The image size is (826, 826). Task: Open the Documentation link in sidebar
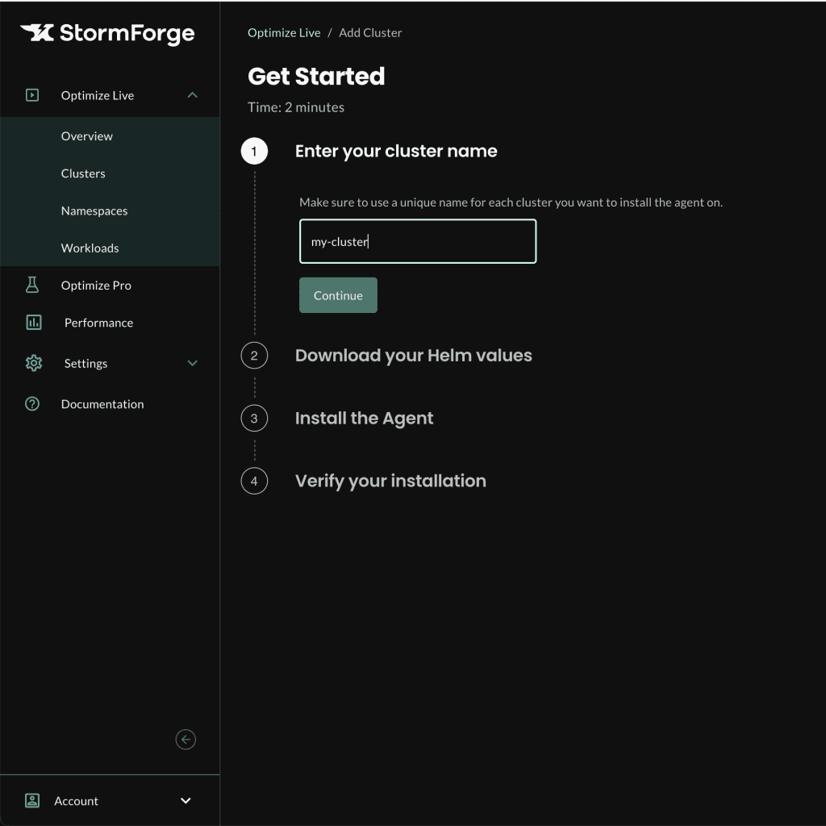tap(102, 404)
